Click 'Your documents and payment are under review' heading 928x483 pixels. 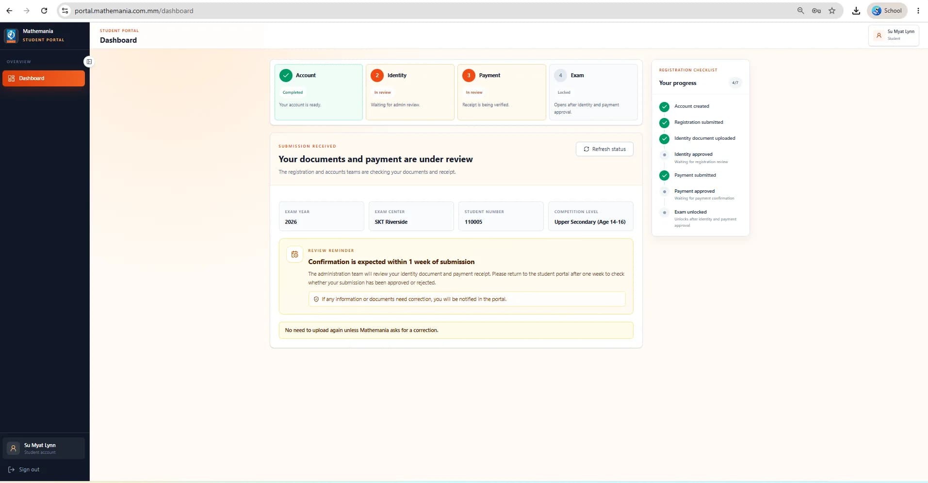point(375,159)
